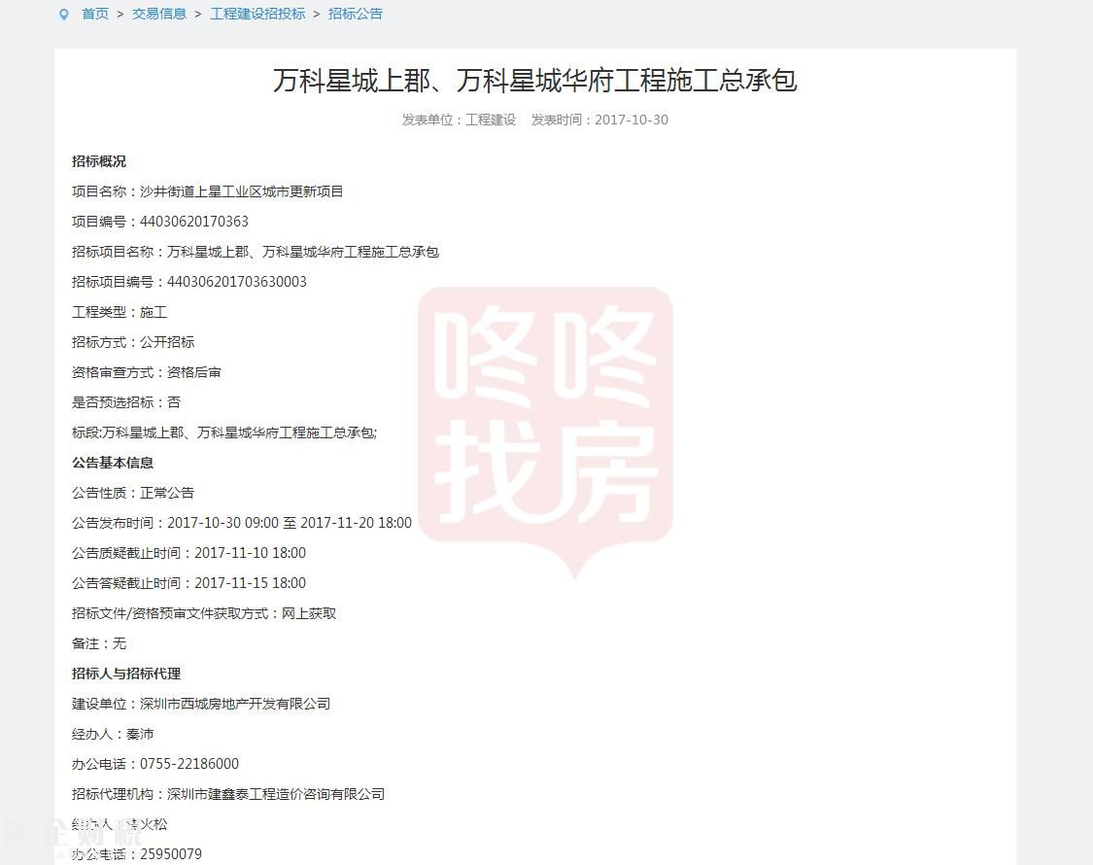This screenshot has height=865, width=1093.
Task: Select 招标项目编号 440306201703630003
Action: point(189,282)
